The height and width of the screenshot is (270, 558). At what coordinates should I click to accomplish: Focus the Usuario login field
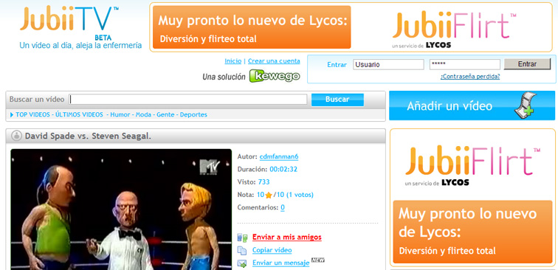(x=388, y=64)
